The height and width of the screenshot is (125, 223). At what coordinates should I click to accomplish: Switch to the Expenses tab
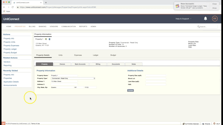[x=78, y=55]
